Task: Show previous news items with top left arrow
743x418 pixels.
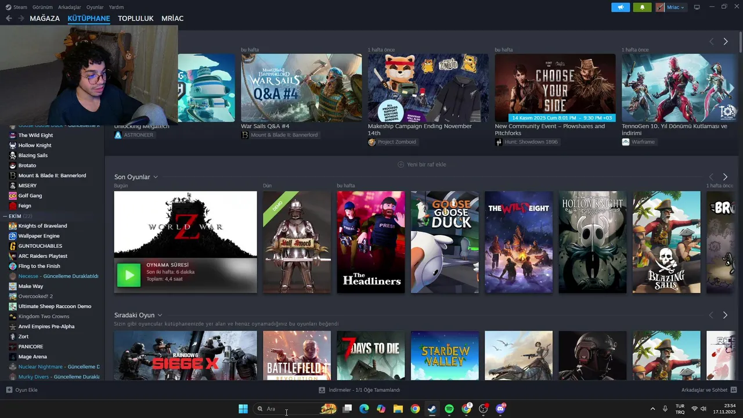Action: [x=711, y=41]
